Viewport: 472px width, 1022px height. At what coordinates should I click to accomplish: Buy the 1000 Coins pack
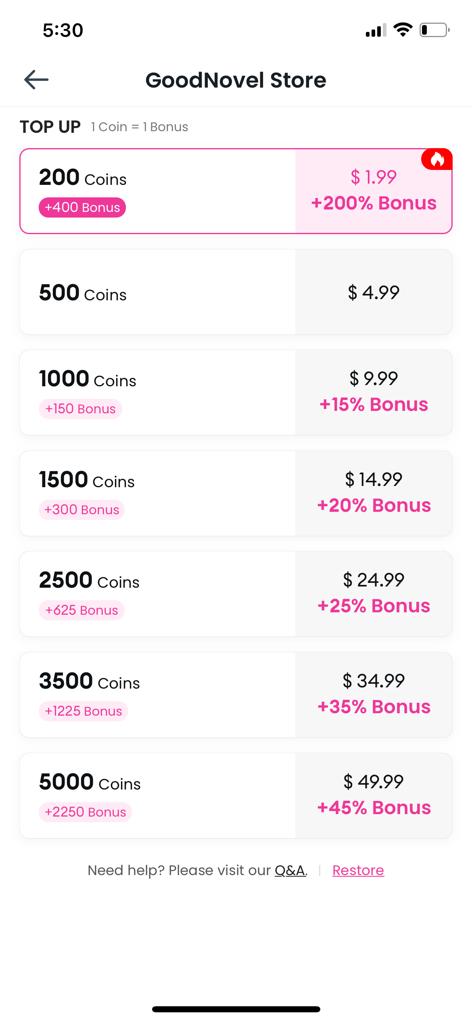tap(157, 392)
